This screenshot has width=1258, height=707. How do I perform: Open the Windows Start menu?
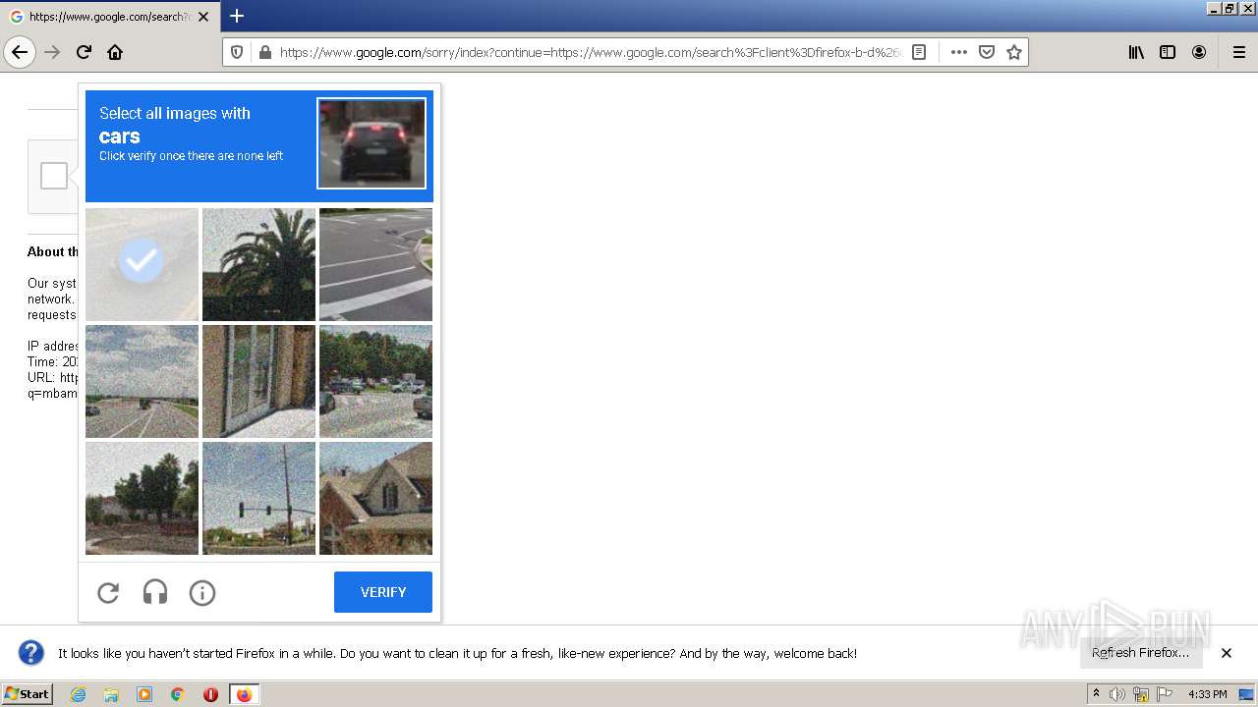coord(27,694)
